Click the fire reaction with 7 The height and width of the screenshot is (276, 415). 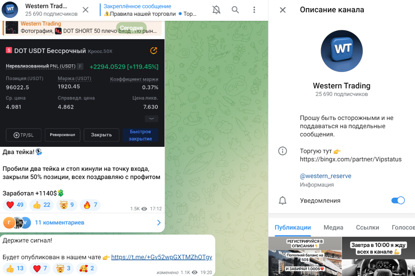(x=90, y=205)
